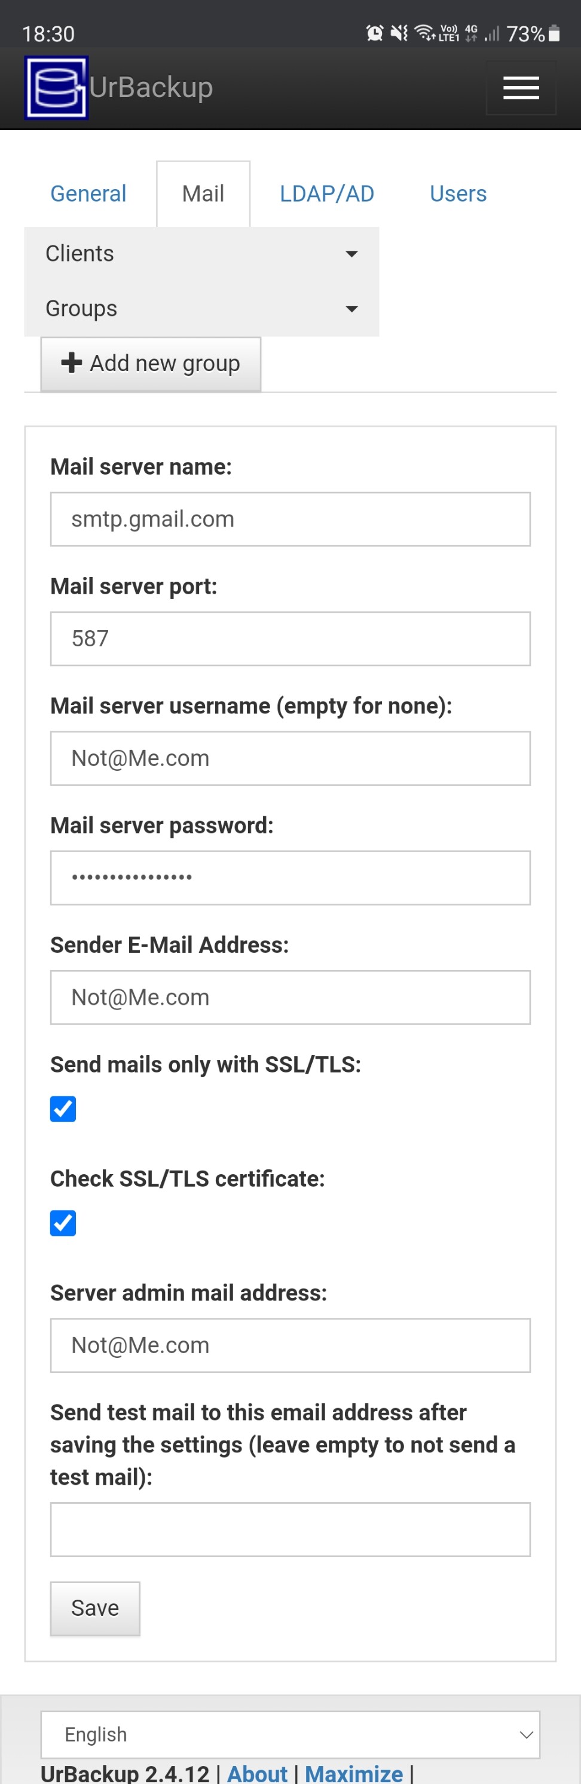Expand the Groups dropdown
This screenshot has height=1784, width=581.
click(x=201, y=308)
